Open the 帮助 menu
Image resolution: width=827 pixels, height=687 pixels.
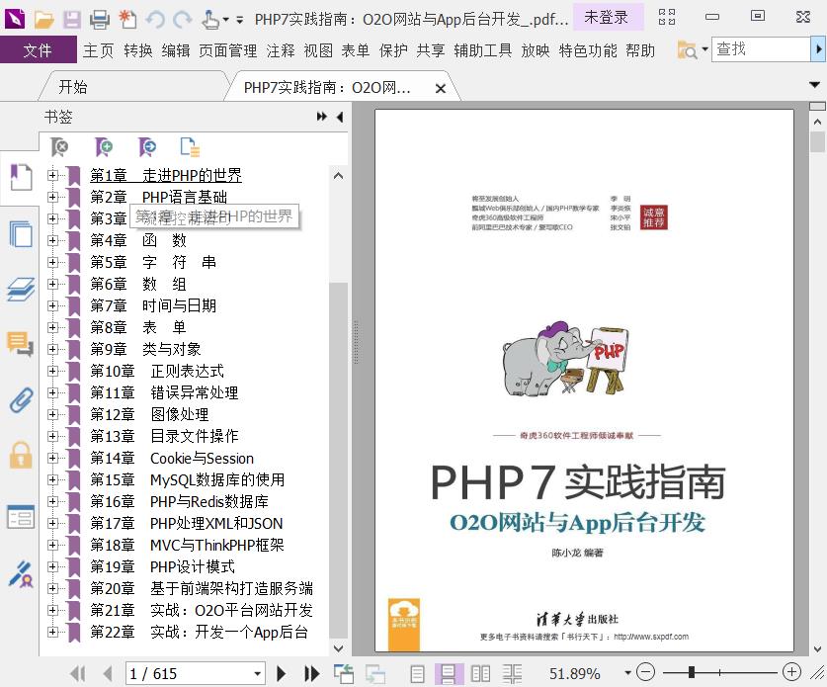coord(640,50)
